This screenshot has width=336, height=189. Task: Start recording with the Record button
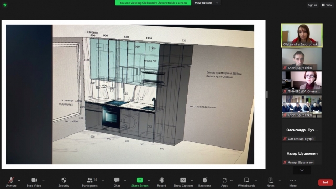(162, 182)
